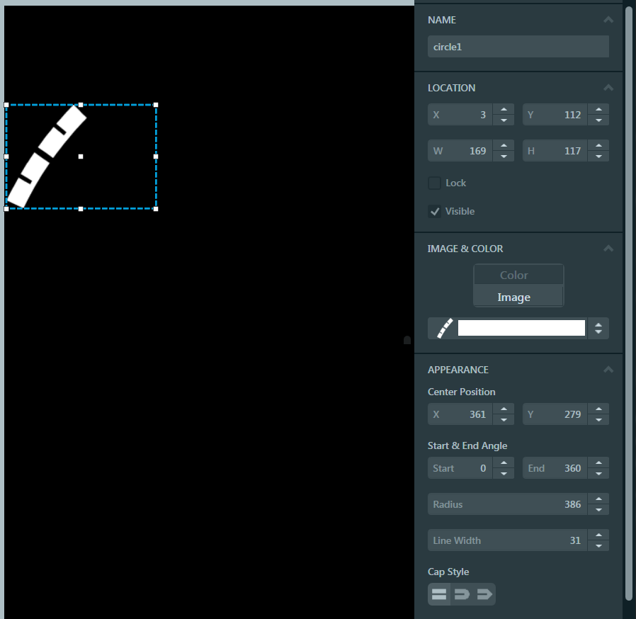Uncheck the Visible checkbox
Viewport: 636px width, 619px height.
coord(434,211)
